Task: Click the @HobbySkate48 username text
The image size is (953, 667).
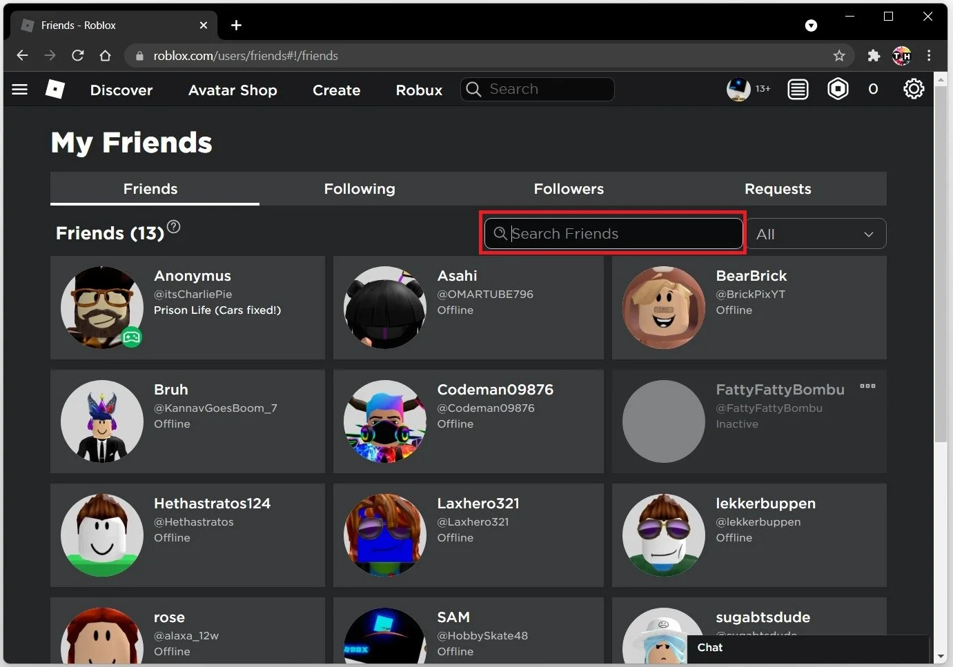Action: pyautogui.click(x=482, y=636)
